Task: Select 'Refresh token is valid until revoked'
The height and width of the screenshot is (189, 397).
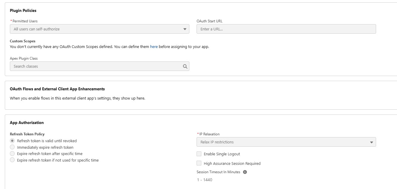Action: 12,141
